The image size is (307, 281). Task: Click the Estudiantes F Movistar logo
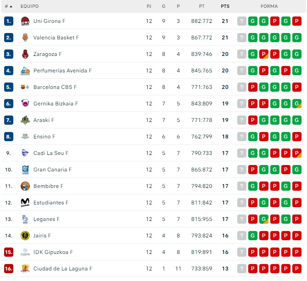tap(25, 203)
